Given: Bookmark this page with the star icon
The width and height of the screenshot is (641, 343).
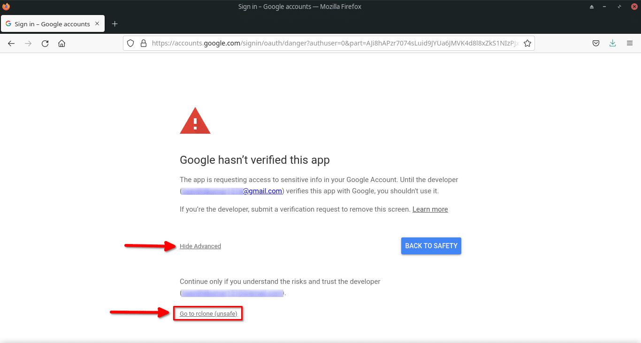Looking at the screenshot, I should pyautogui.click(x=527, y=43).
